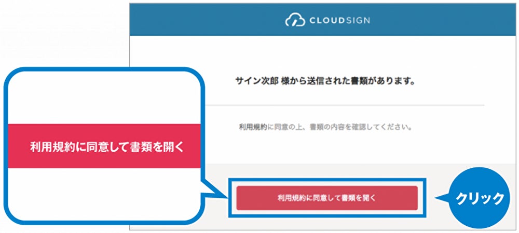This screenshot has height=233, width=519.
Task: Click the 様から text after the sender name
Action: pyautogui.click(x=290, y=82)
